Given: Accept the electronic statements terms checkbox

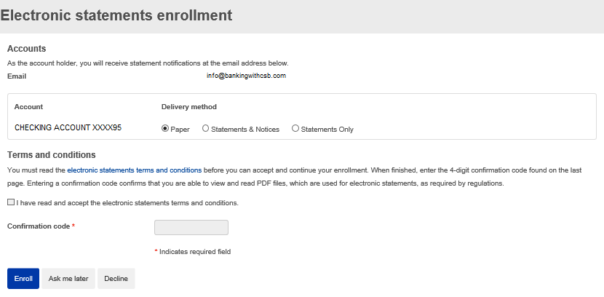Looking at the screenshot, I should pyautogui.click(x=11, y=202).
